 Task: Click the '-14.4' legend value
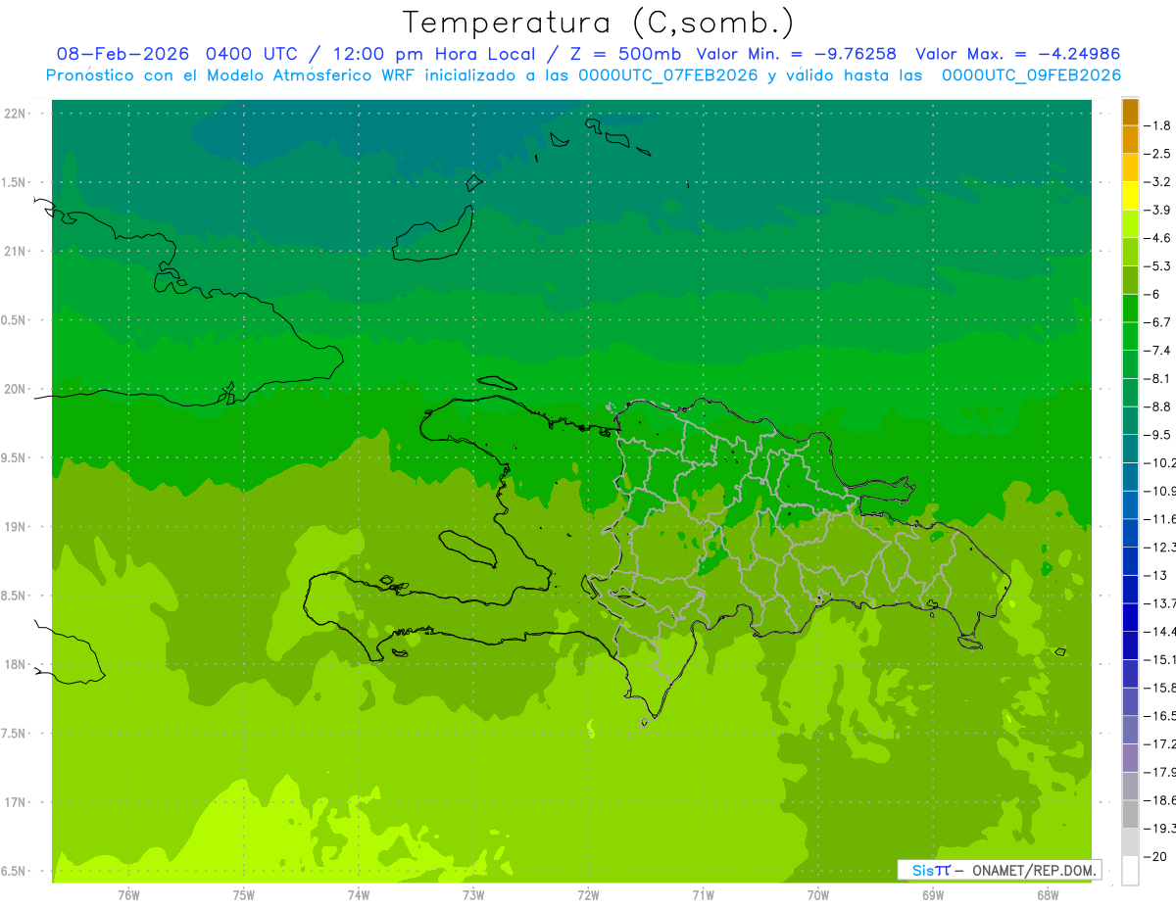click(x=1161, y=631)
